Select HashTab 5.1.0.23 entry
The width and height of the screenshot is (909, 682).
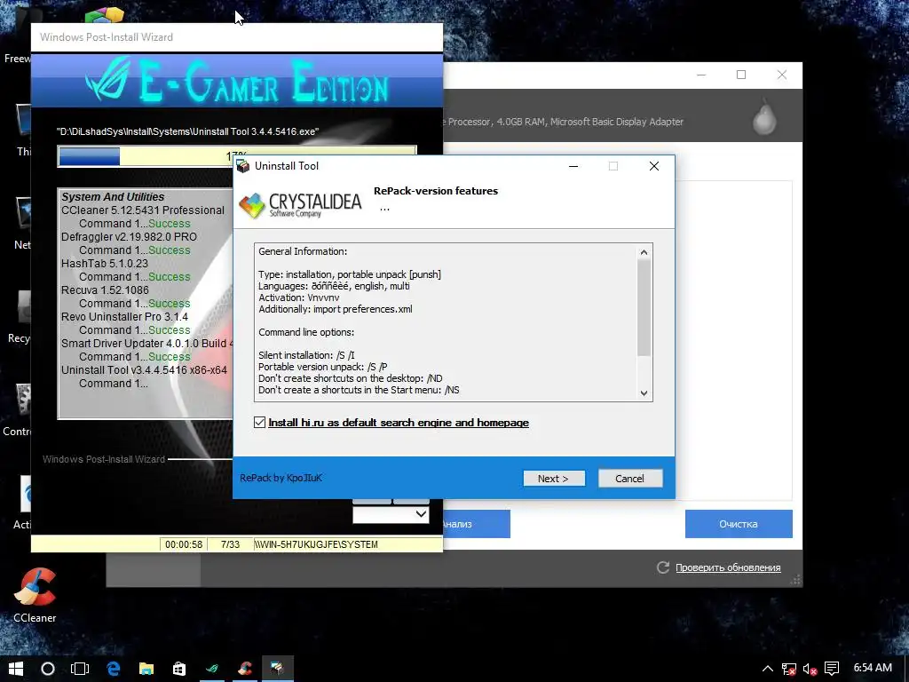click(105, 263)
